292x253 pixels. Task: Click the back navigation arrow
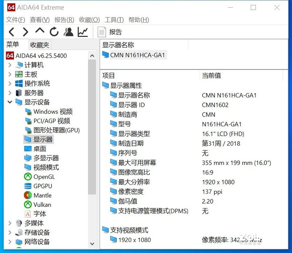tap(11, 32)
